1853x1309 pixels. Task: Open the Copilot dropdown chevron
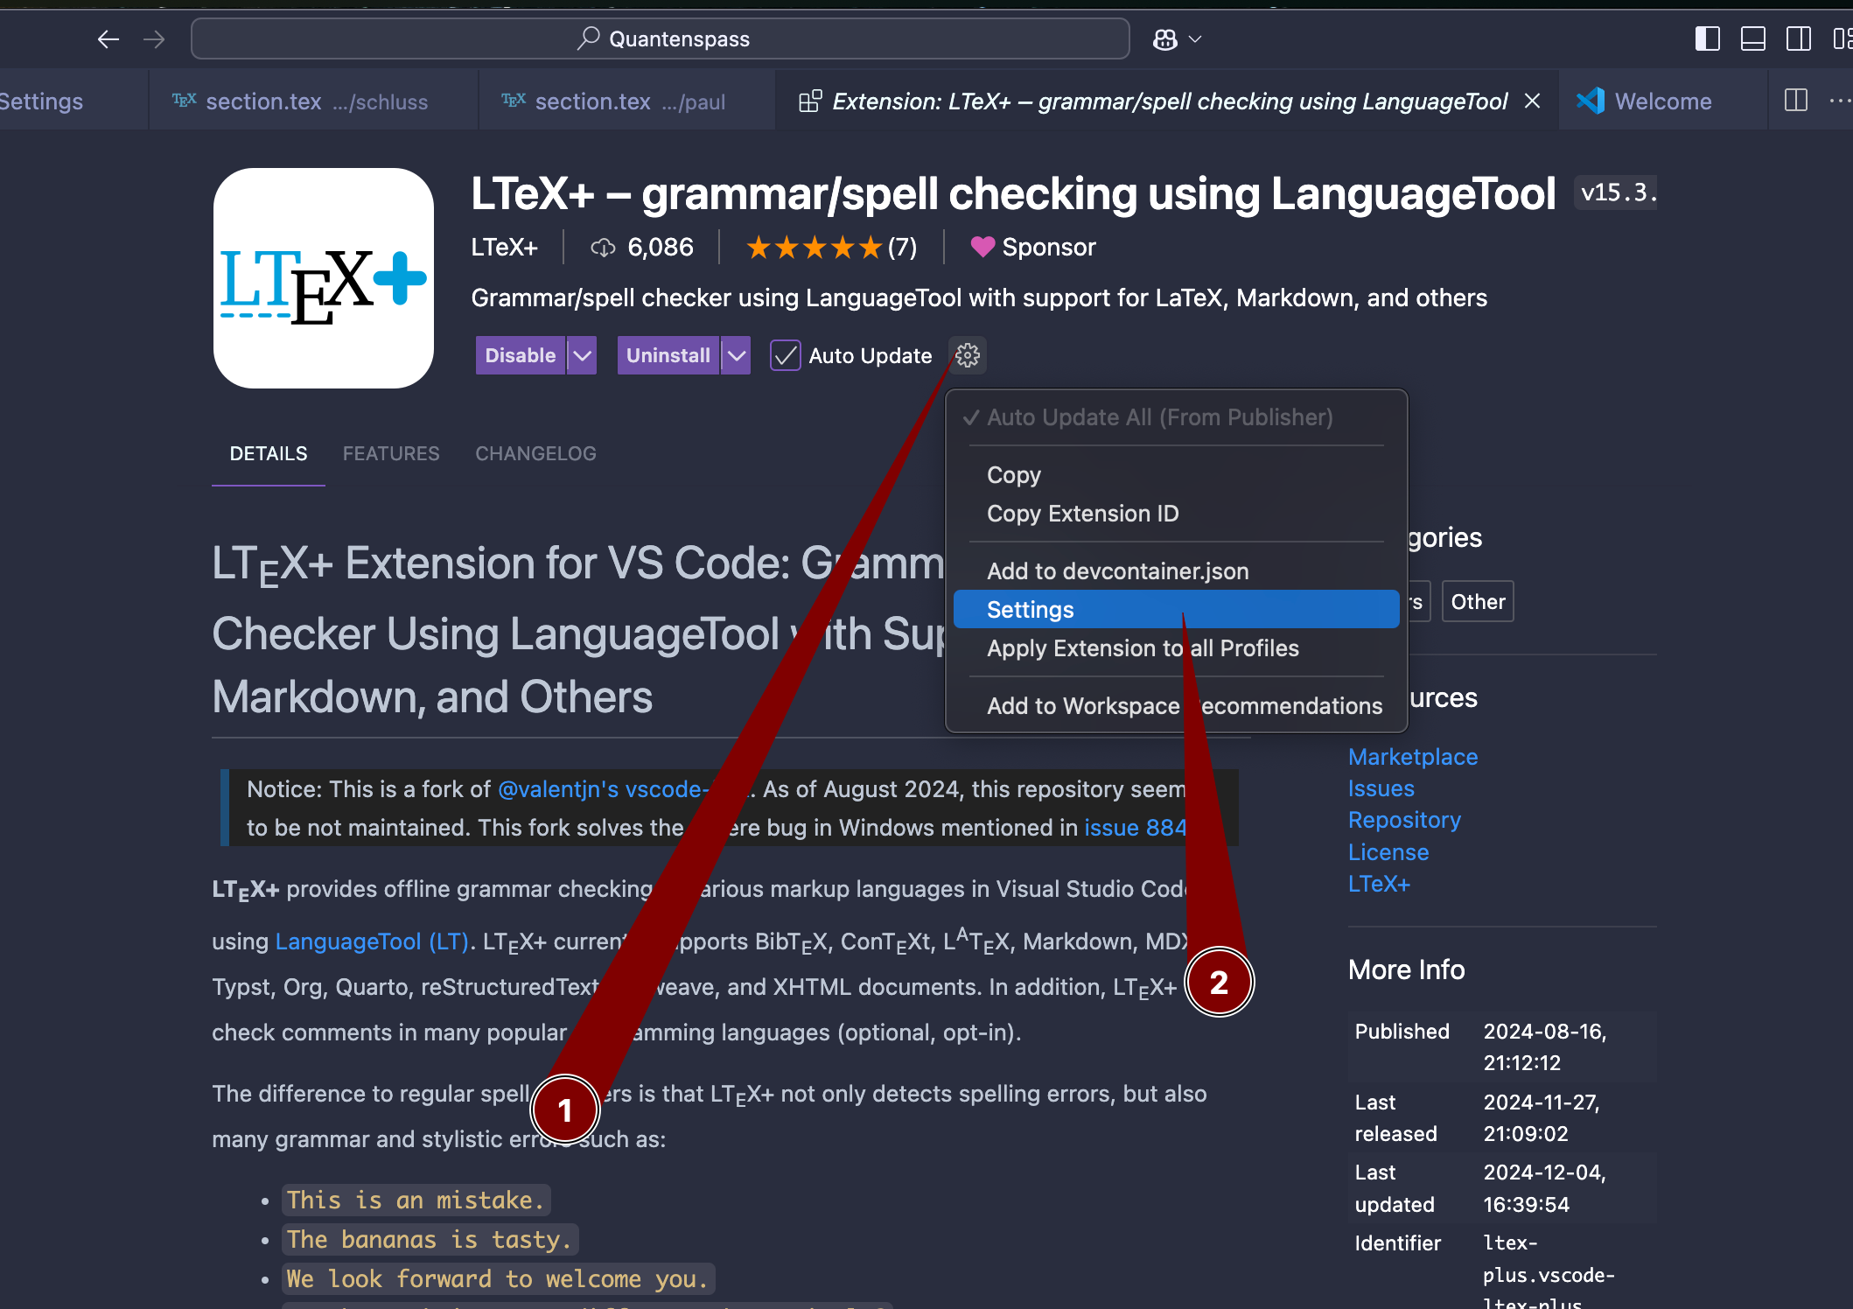(1195, 39)
